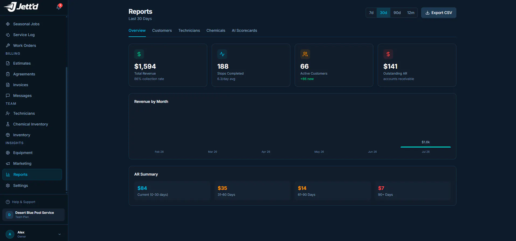Open Equipment page in sidebar

pos(32,153)
